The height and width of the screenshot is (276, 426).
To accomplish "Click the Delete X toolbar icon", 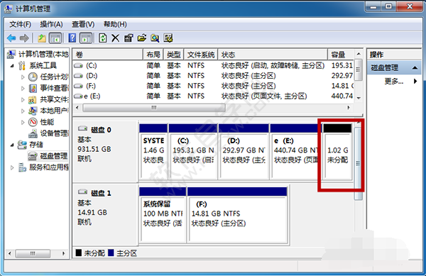I will pyautogui.click(x=116, y=38).
